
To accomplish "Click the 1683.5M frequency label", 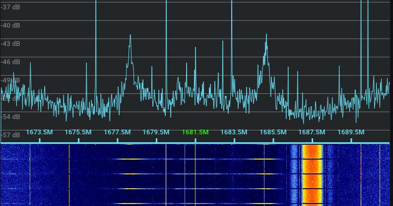I will pos(234,132).
